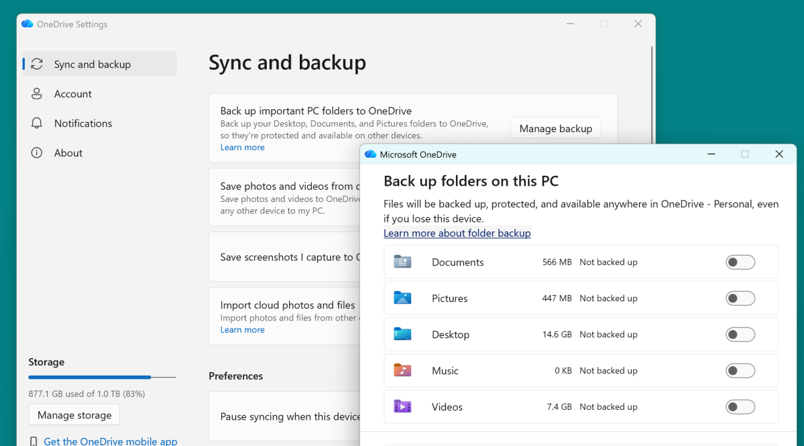Image resolution: width=804 pixels, height=446 pixels.
Task: Open Learn more about folder backup link
Action: (x=457, y=233)
